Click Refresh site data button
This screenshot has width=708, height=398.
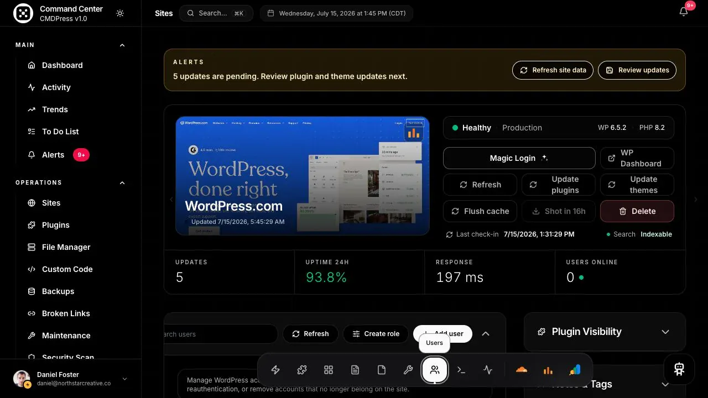553,70
